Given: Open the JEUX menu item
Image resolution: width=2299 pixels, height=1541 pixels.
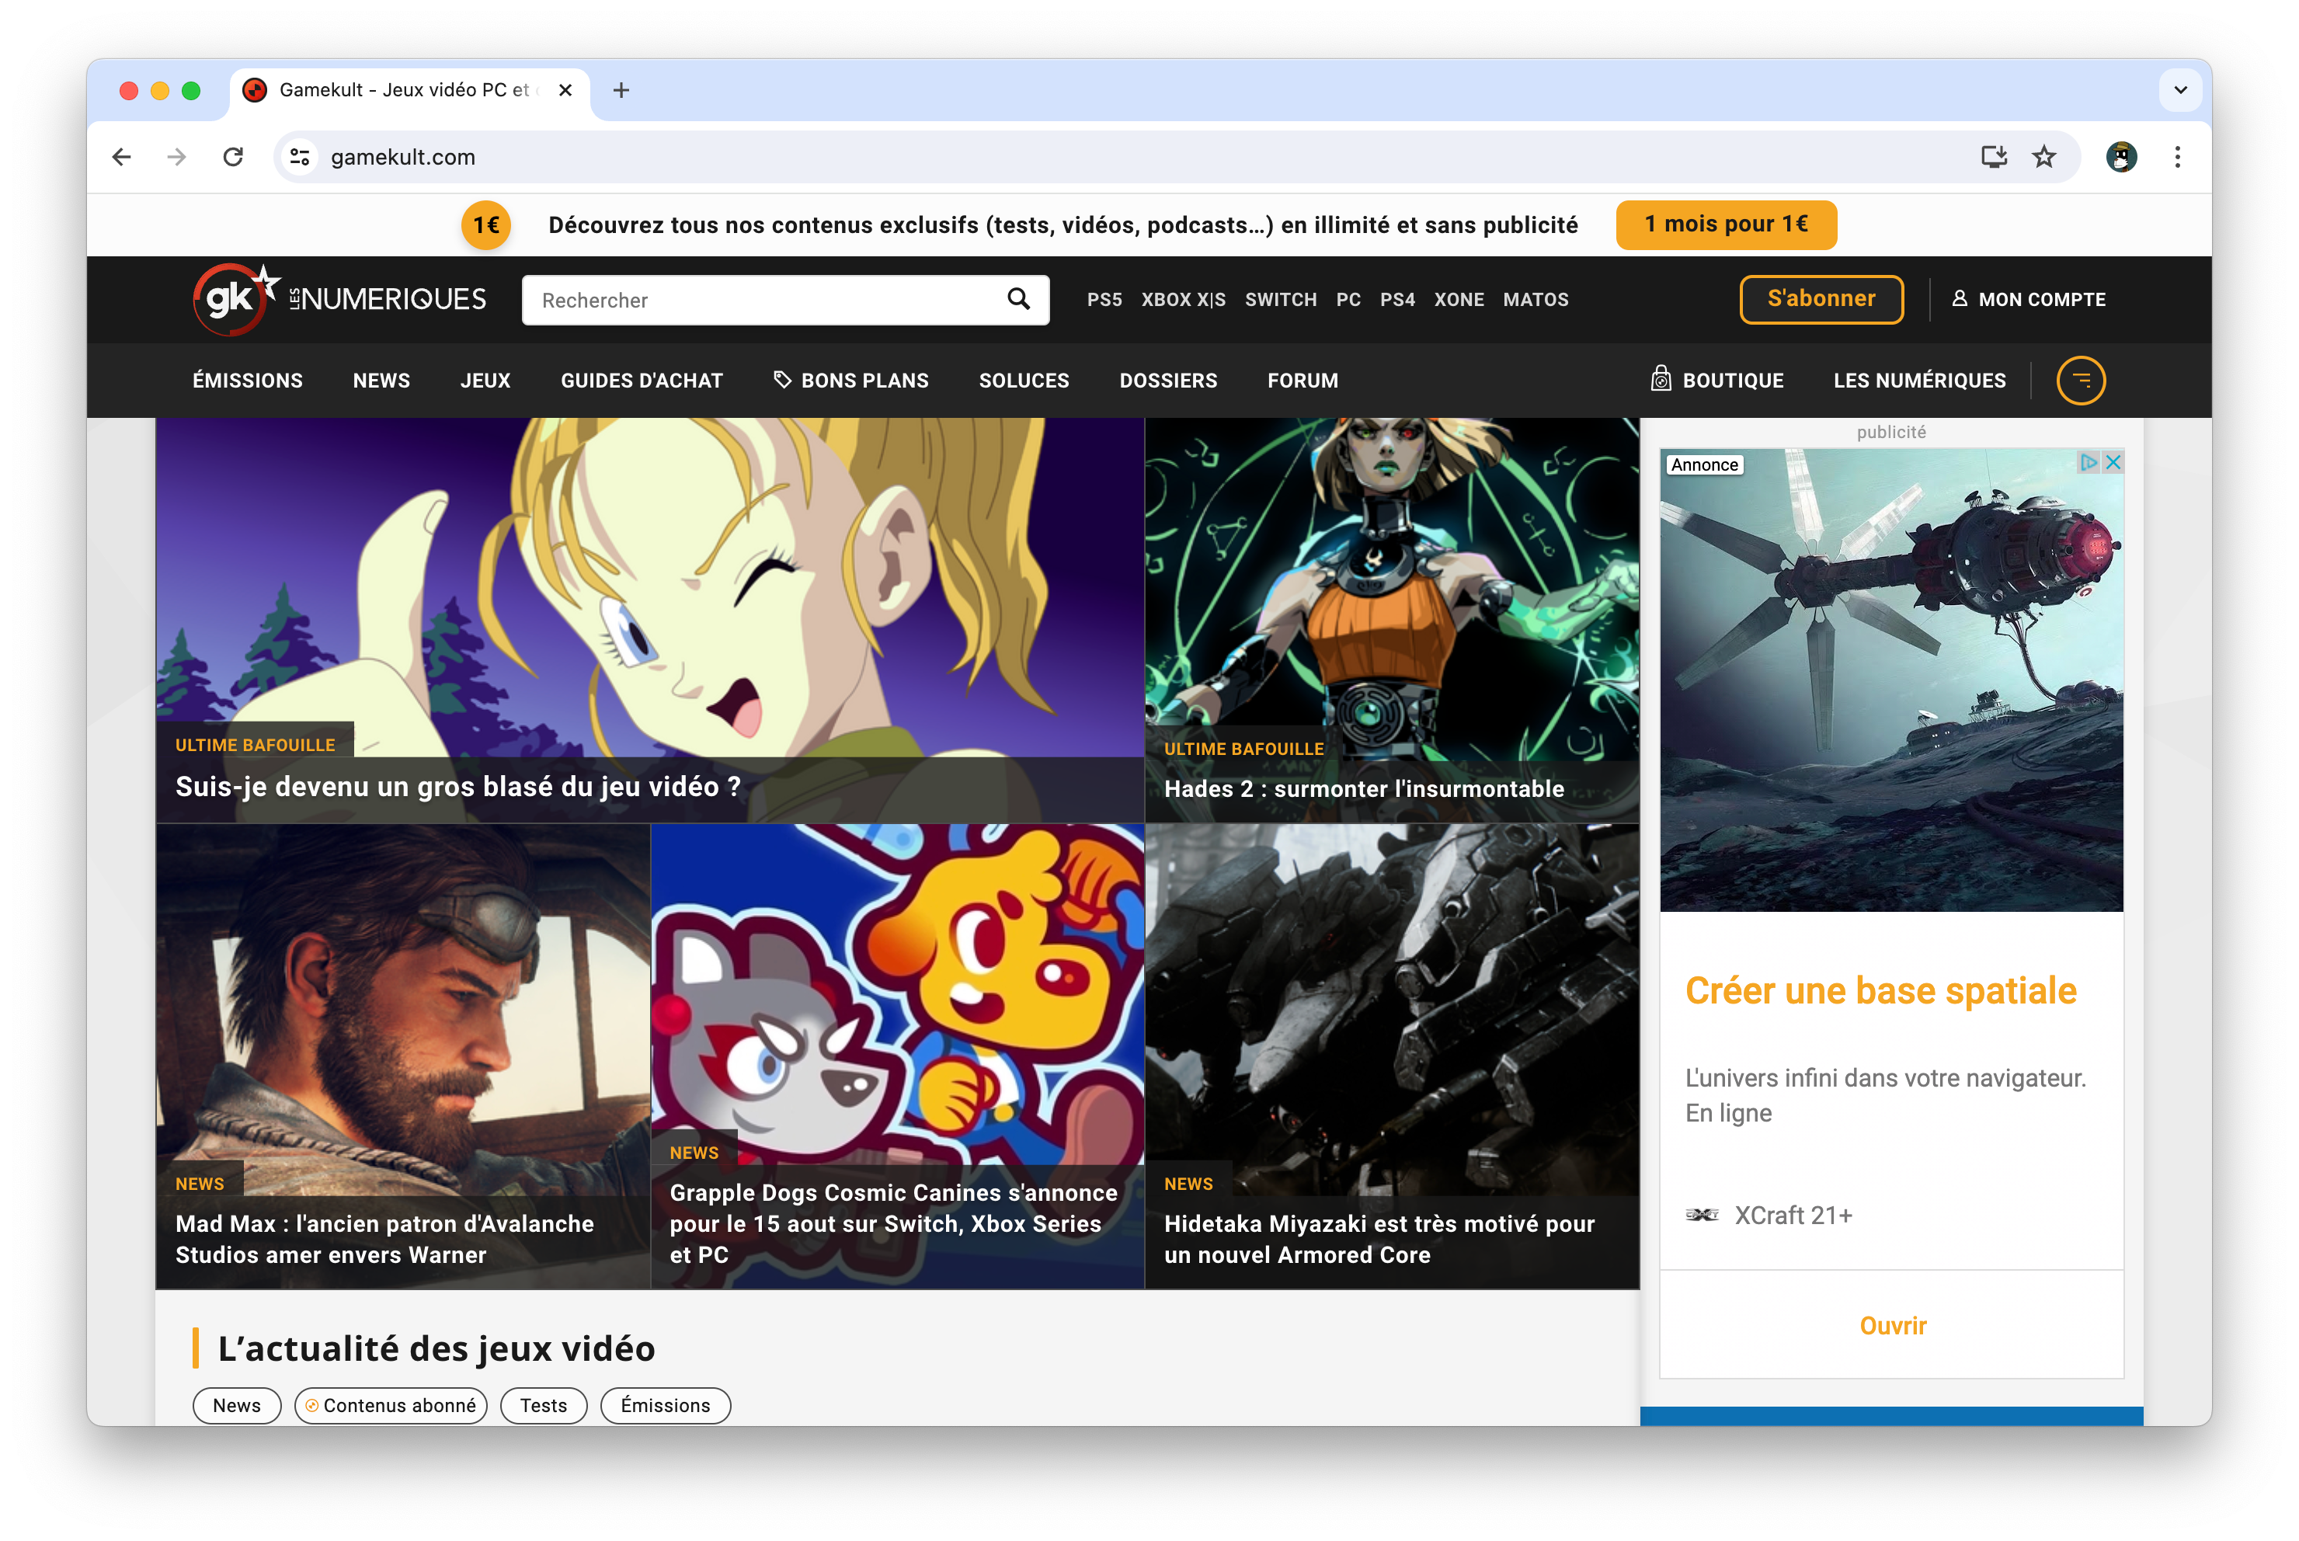Looking at the screenshot, I should coord(485,381).
